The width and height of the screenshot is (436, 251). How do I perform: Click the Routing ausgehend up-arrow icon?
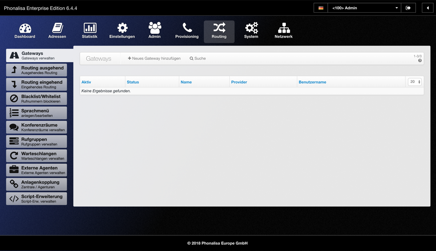click(x=14, y=70)
